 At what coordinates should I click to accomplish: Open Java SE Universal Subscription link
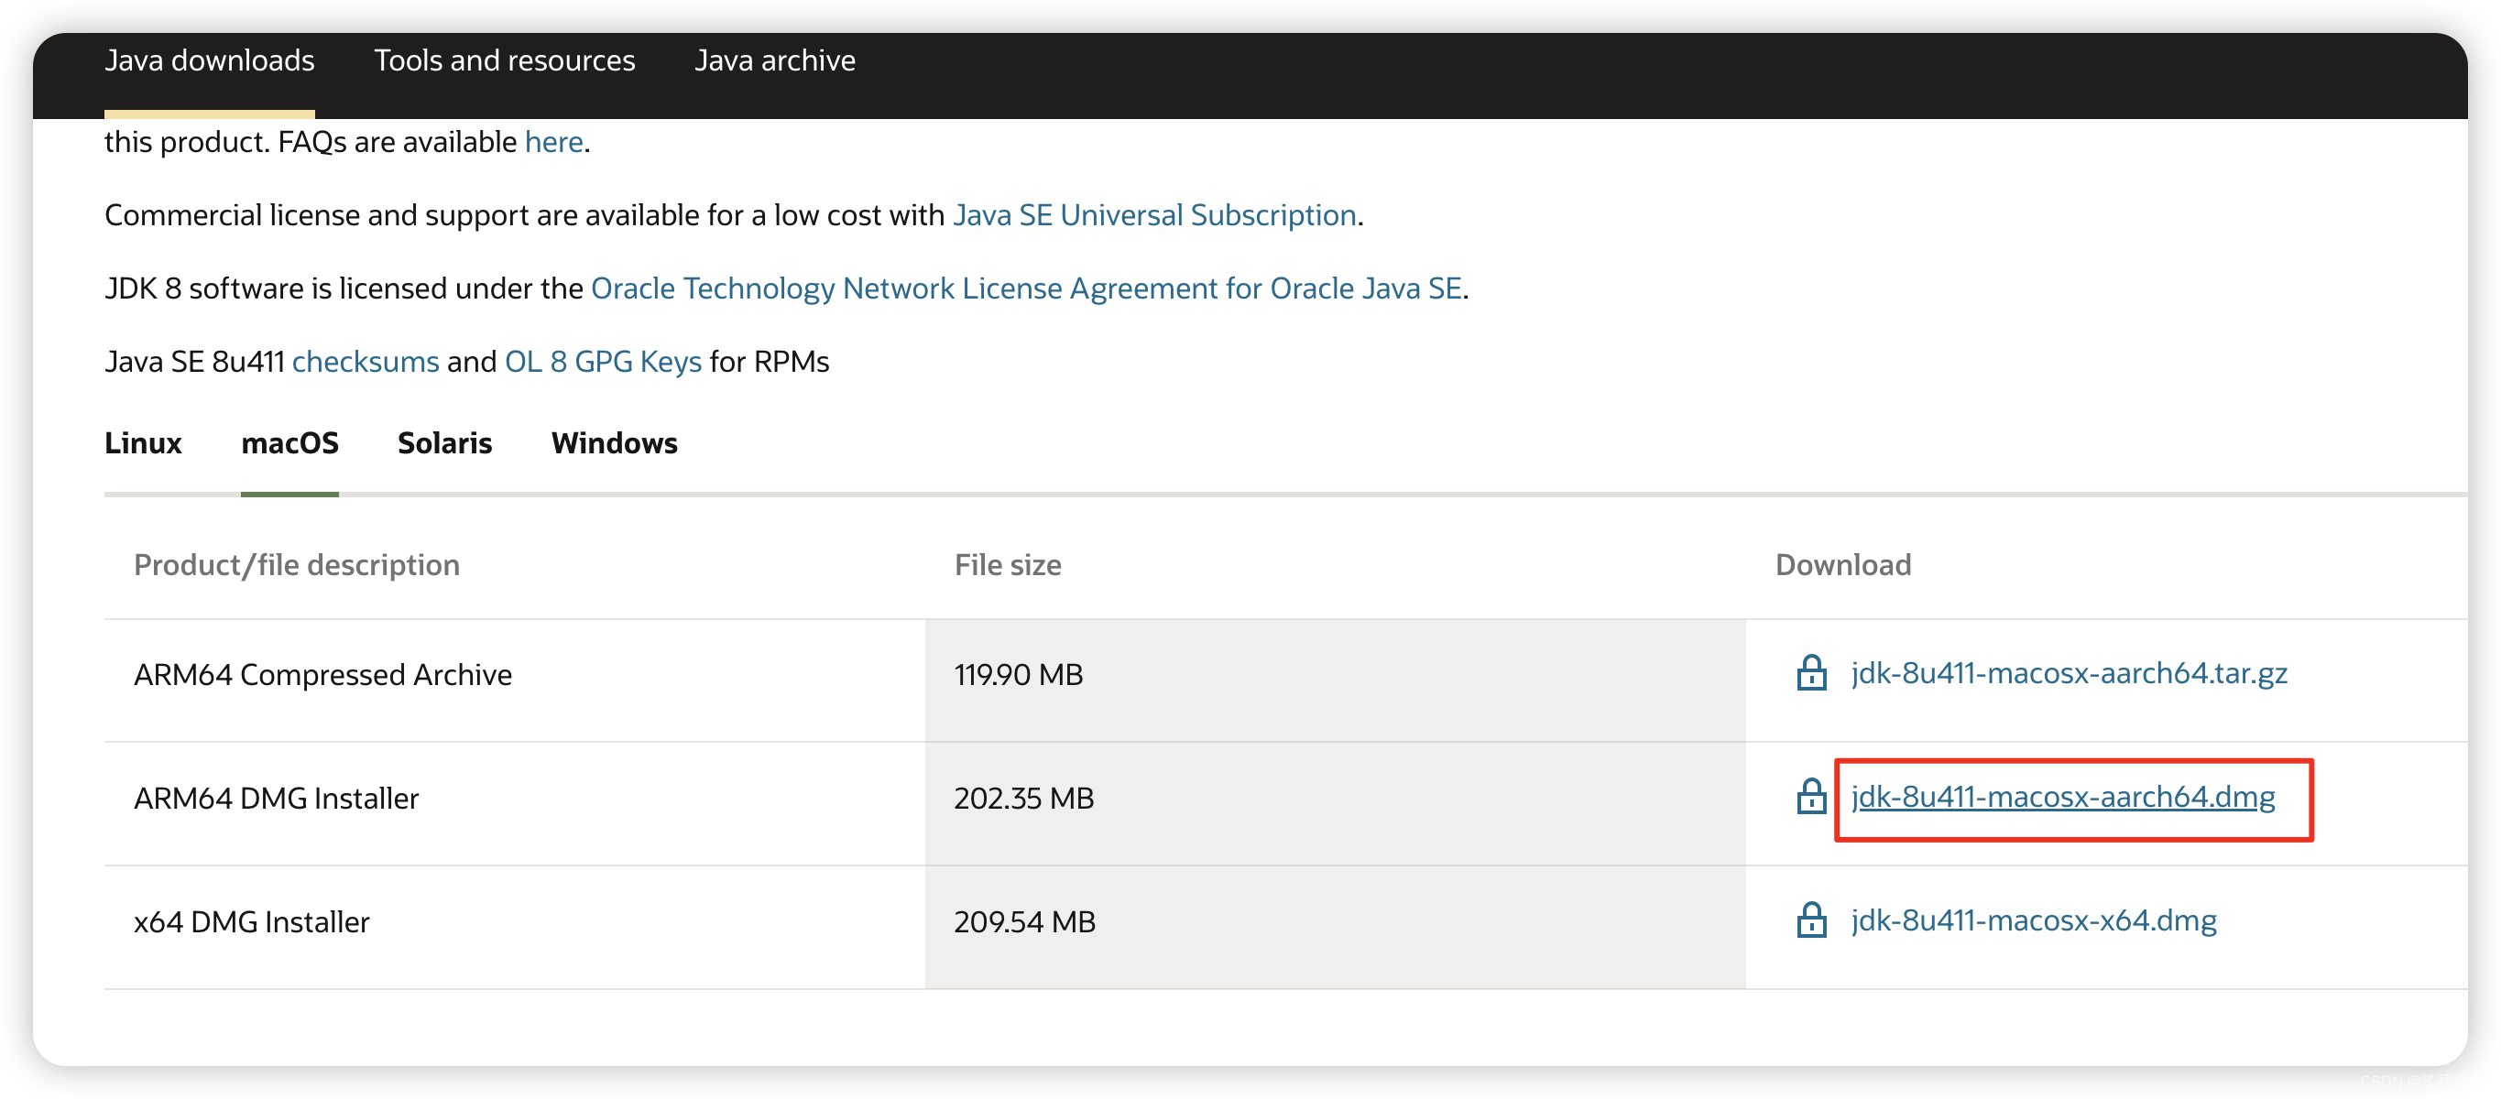(x=1153, y=214)
